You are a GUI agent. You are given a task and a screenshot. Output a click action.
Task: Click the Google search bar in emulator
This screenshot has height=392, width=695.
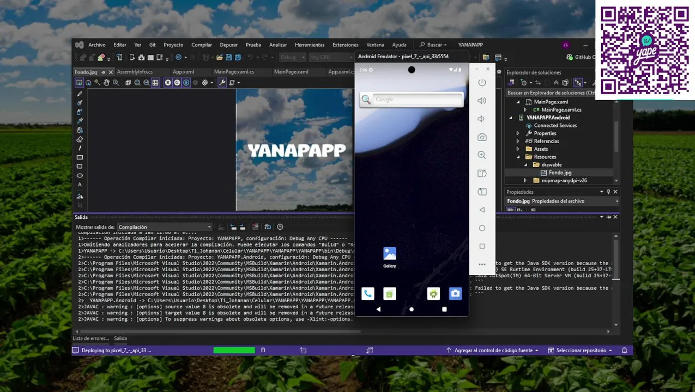click(412, 100)
